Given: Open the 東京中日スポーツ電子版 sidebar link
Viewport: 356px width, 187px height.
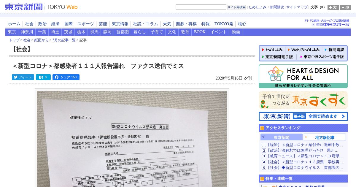Looking at the screenshot, I should click(x=322, y=57).
